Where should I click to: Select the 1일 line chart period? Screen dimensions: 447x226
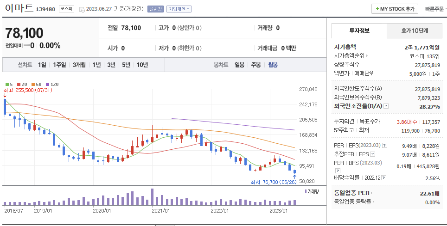[42, 65]
